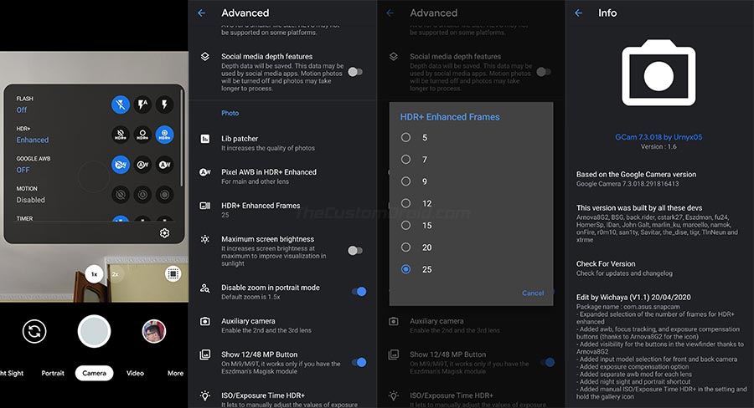Open Pixel AWB in HDR+ Enhanced setting
Image resolution: width=754 pixels, height=408 pixels.
click(x=283, y=176)
